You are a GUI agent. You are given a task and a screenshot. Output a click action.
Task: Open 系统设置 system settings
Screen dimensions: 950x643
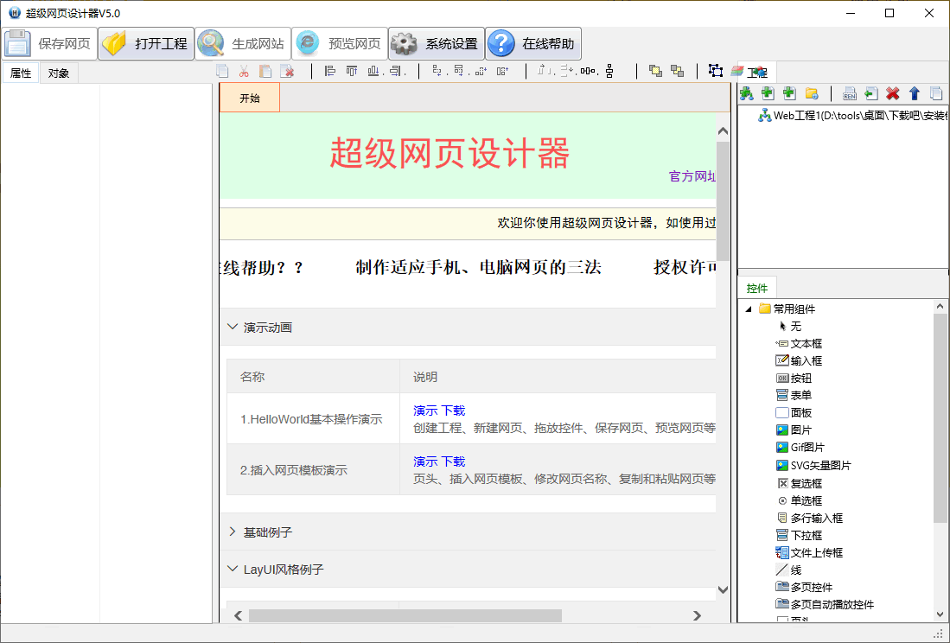click(437, 43)
